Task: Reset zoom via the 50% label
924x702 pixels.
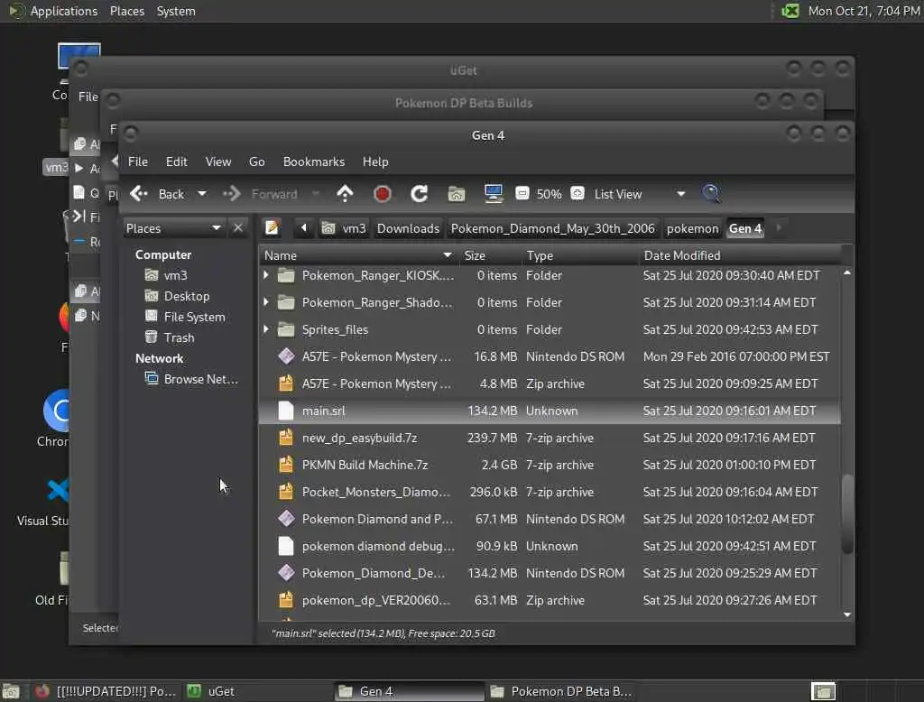Action: [550, 194]
